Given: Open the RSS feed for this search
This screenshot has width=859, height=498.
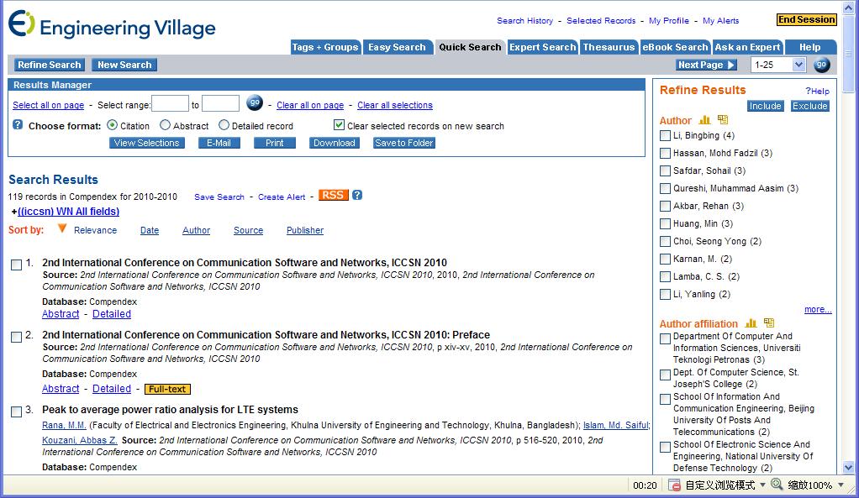Looking at the screenshot, I should coord(333,195).
